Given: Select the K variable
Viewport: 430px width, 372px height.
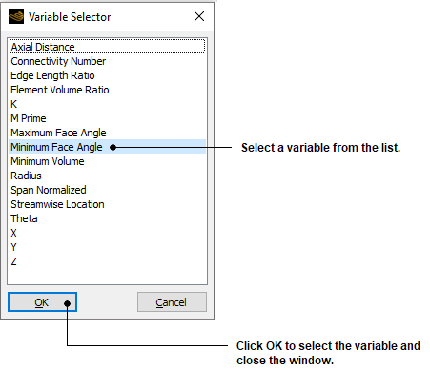Looking at the screenshot, I should click(107, 104).
